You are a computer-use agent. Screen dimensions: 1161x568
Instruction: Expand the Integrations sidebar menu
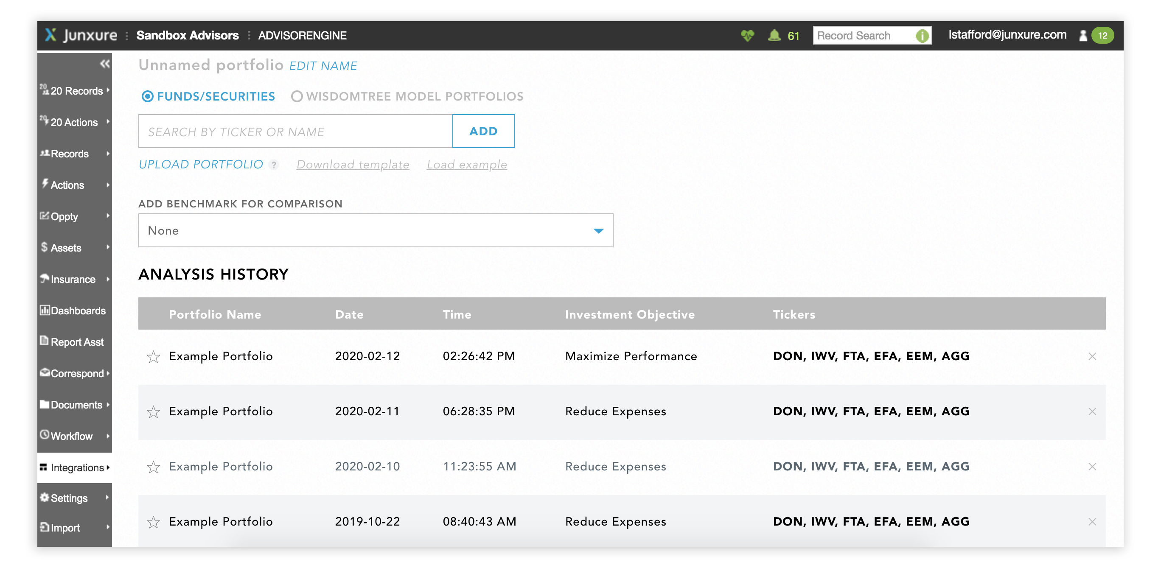point(74,467)
